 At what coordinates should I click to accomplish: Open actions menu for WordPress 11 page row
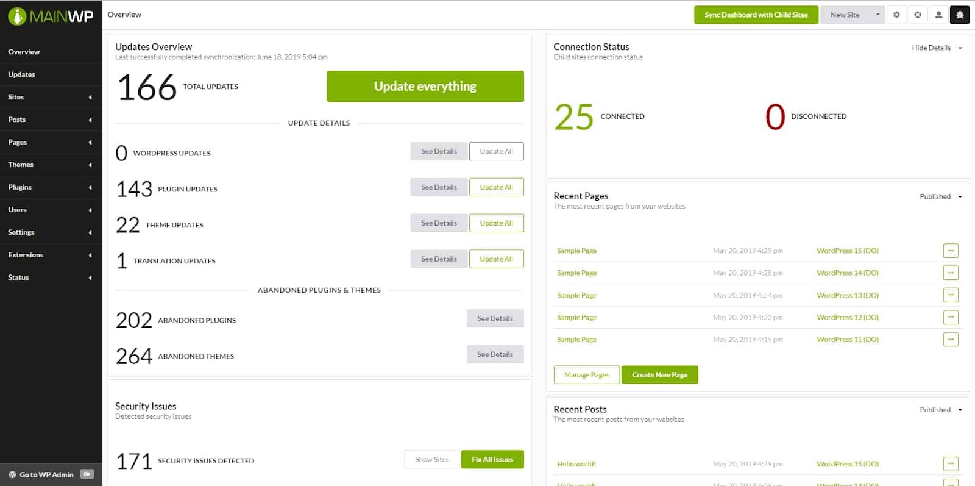(x=951, y=339)
